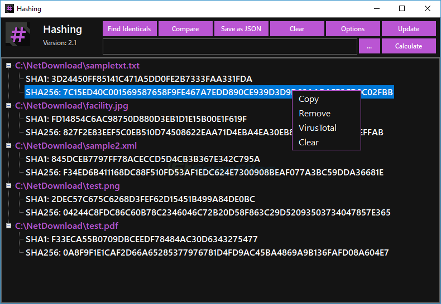Screen dimensions: 441x304
Task: Click the Version: 2.1 label
Action: click(60, 43)
